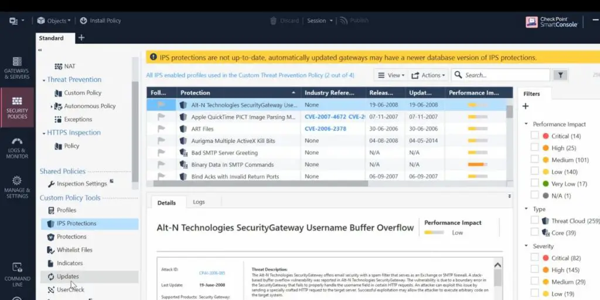Click the Profiles icon in Custom Policy Tools
This screenshot has height=300, width=600.
coord(51,210)
